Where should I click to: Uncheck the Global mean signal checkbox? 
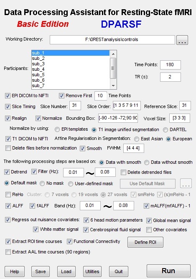click(x=149, y=220)
